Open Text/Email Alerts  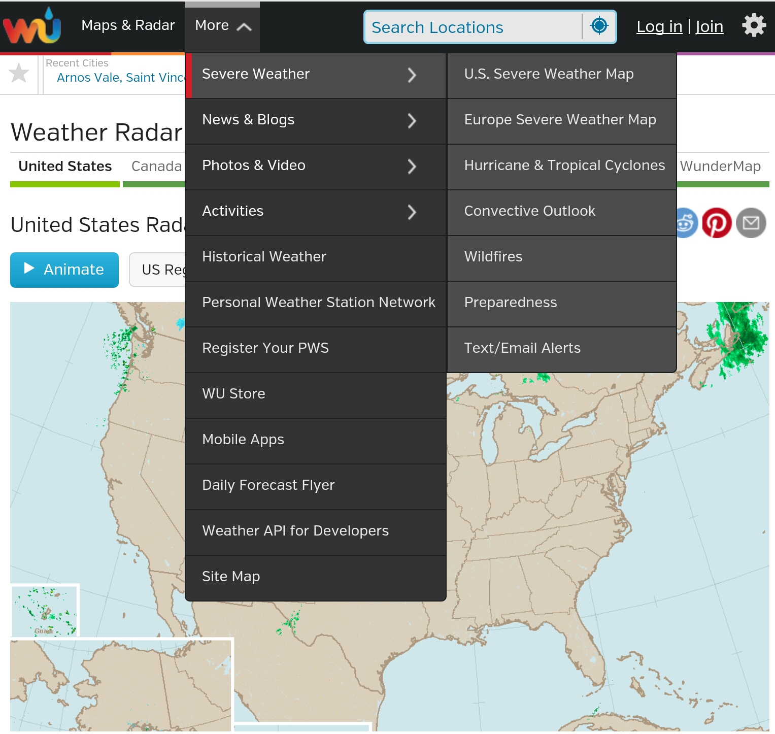tap(562, 350)
